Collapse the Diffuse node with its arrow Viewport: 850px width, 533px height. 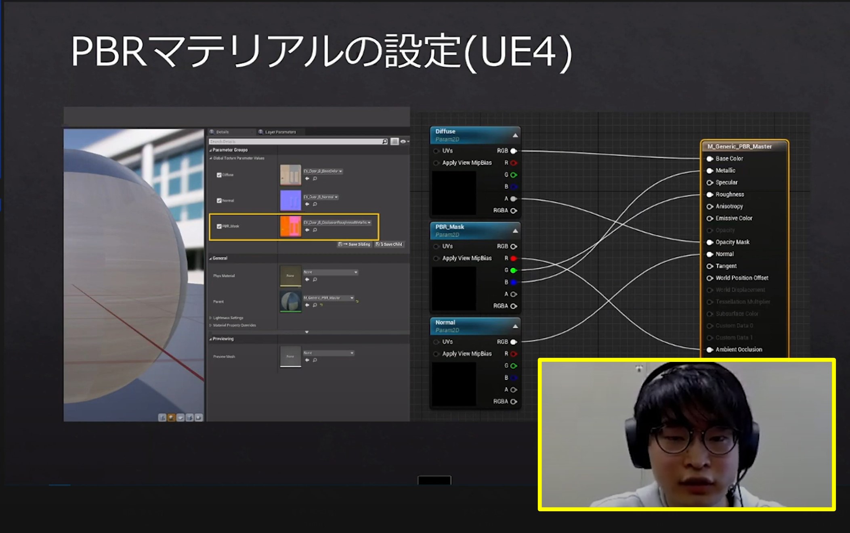[515, 136]
